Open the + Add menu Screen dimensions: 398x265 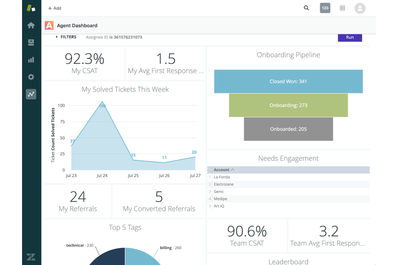(55, 8)
